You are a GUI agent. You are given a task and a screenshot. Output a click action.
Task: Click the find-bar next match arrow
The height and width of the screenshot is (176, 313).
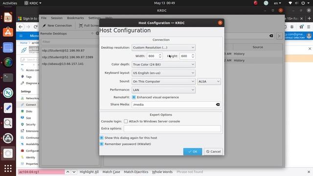tap(74, 172)
